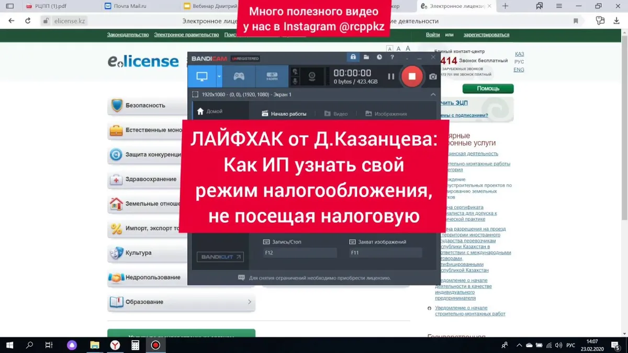Viewport: 628px width, 353px height.
Task: Go back in the browser
Action: tap(12, 21)
